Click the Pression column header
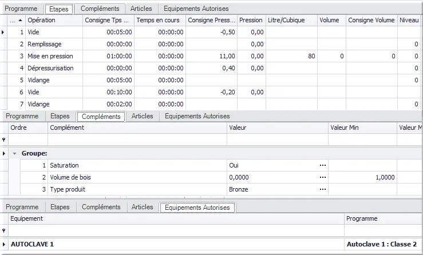Image resolution: width=423 pixels, height=255 pixels. tap(251, 20)
